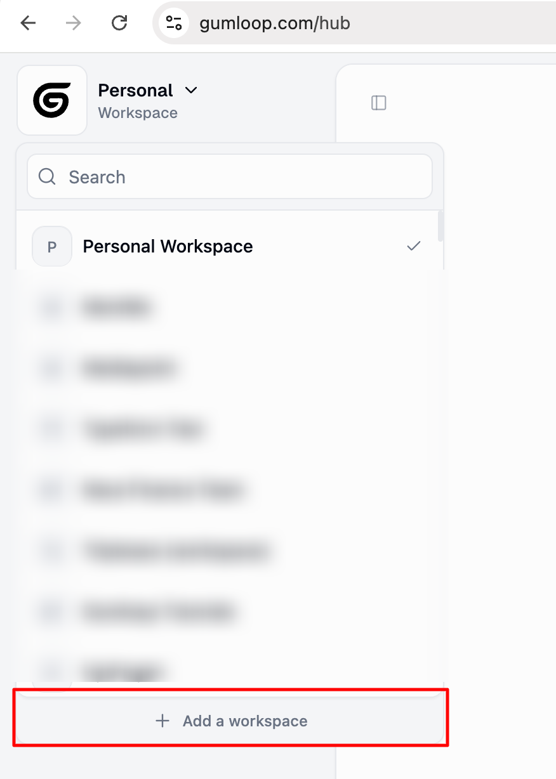Expand the Personal workspace dropdown chevron

(x=191, y=90)
